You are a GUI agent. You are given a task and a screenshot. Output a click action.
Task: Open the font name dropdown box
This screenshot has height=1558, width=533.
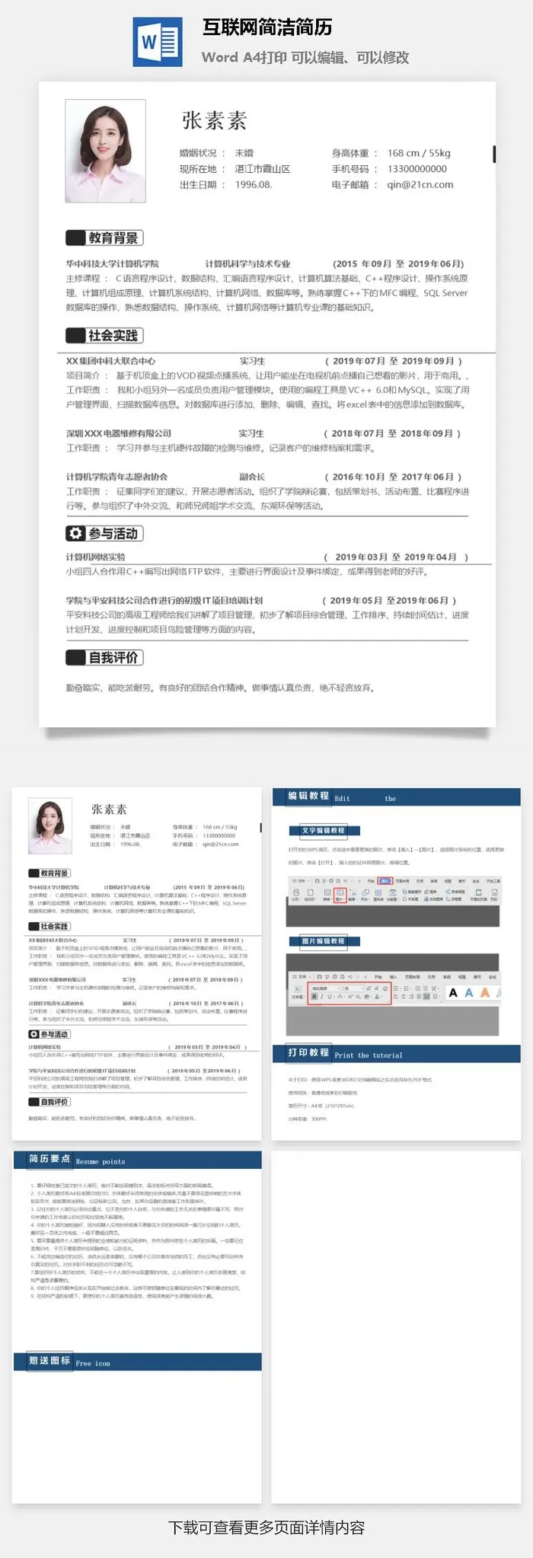[324, 988]
